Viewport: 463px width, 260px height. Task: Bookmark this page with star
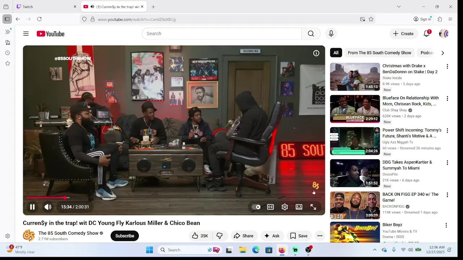(x=371, y=19)
